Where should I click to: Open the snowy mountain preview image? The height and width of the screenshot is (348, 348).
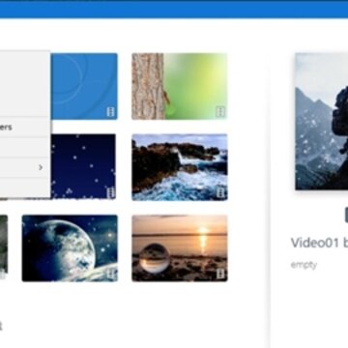[322, 122]
